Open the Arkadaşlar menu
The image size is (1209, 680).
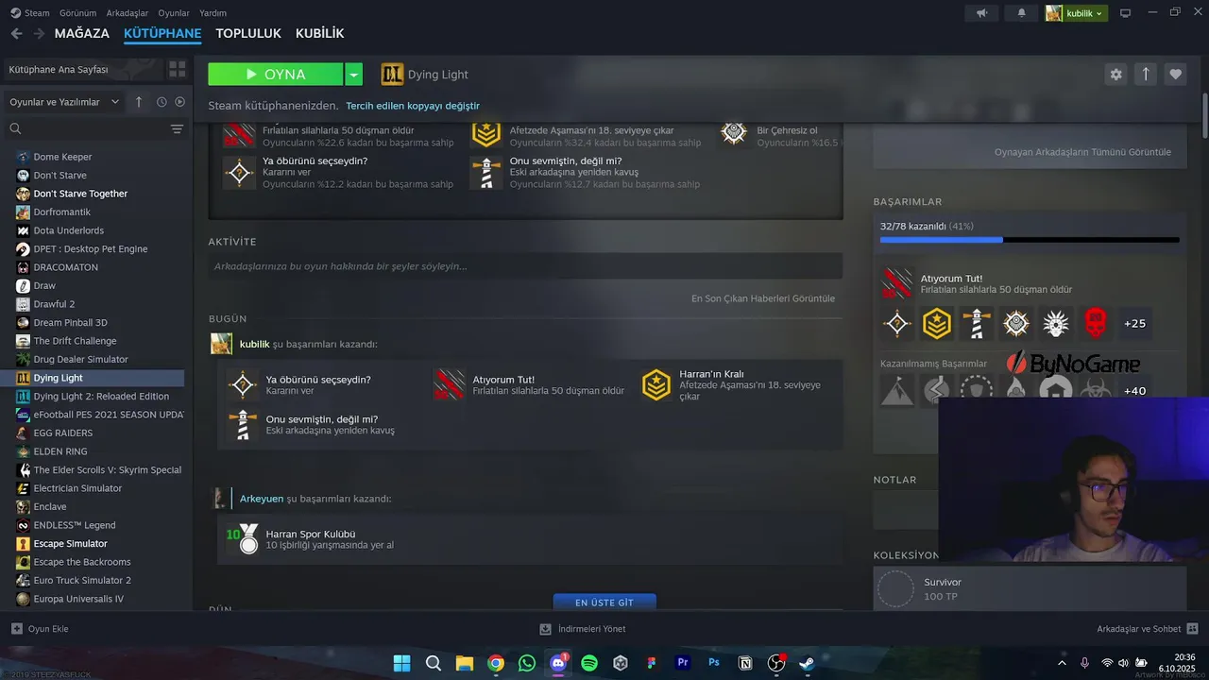tap(128, 13)
